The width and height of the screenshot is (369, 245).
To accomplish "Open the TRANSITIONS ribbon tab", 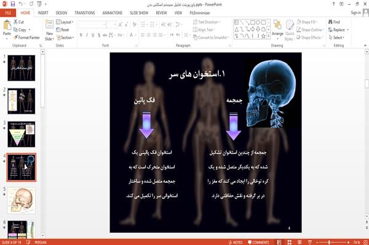I will pos(85,13).
